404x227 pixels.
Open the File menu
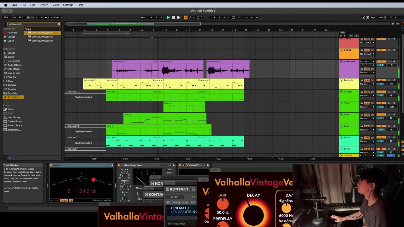[24, 5]
